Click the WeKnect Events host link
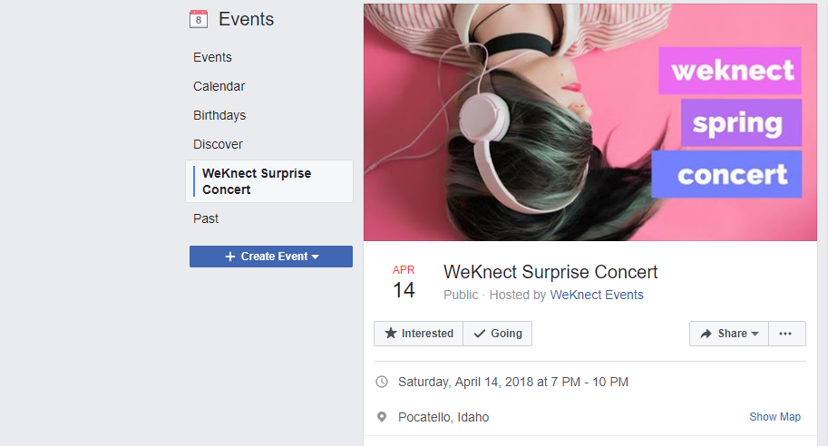This screenshot has height=446, width=828. pyautogui.click(x=596, y=295)
